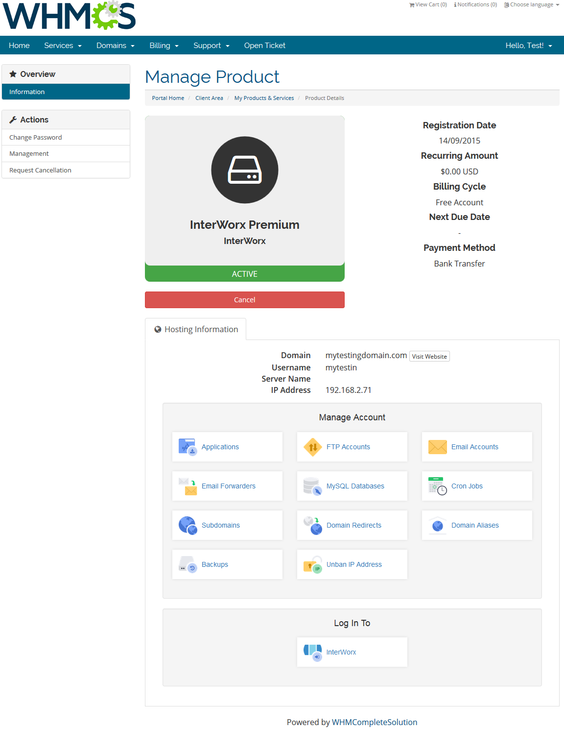Click the hard drive product icon
The height and width of the screenshot is (729, 564).
[245, 170]
